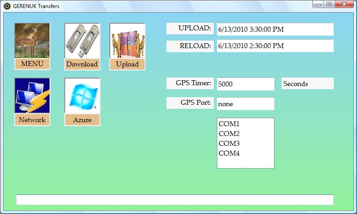
Task: Click the Network computers icon
Action: click(x=32, y=96)
